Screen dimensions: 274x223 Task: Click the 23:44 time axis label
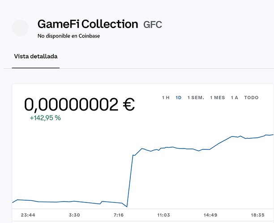(x=28, y=215)
